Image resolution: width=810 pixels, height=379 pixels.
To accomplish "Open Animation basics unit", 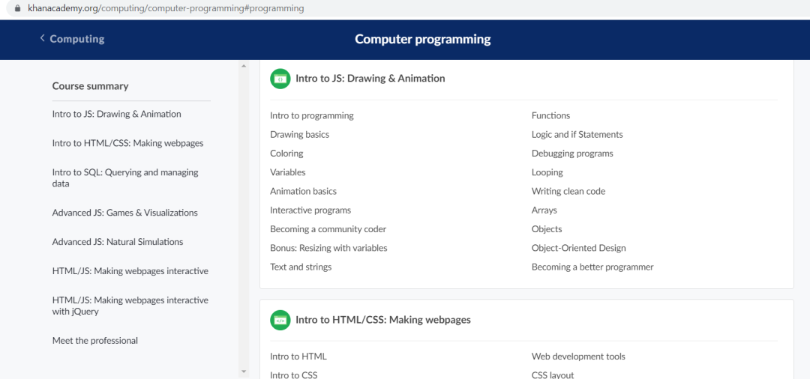I will point(303,191).
